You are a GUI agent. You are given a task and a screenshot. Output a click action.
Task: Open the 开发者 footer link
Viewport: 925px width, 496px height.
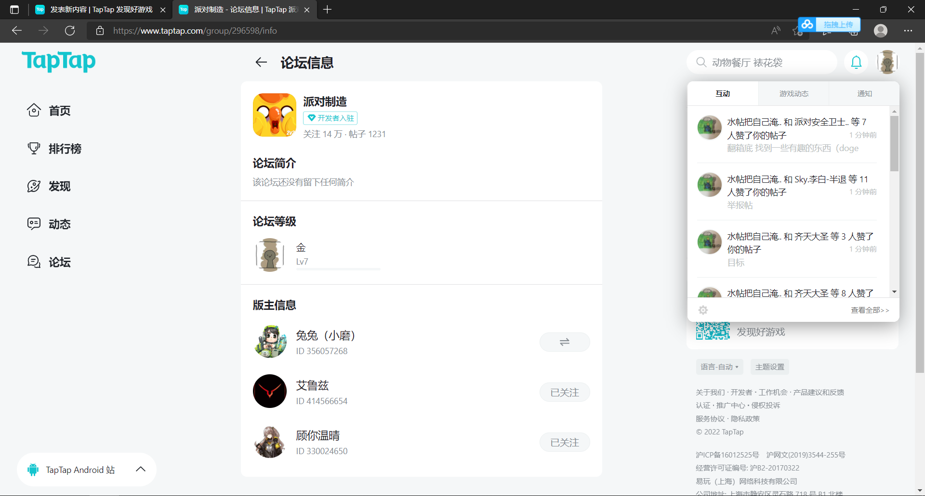(x=741, y=392)
